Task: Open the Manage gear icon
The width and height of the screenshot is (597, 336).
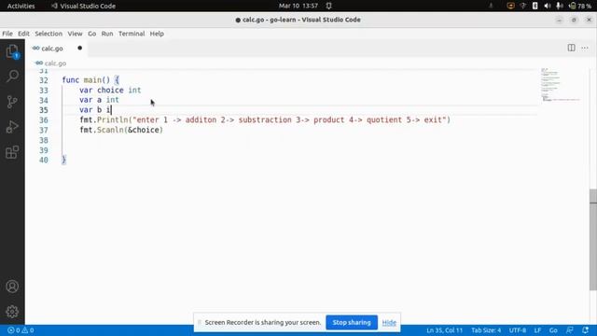Action: tap(12, 312)
